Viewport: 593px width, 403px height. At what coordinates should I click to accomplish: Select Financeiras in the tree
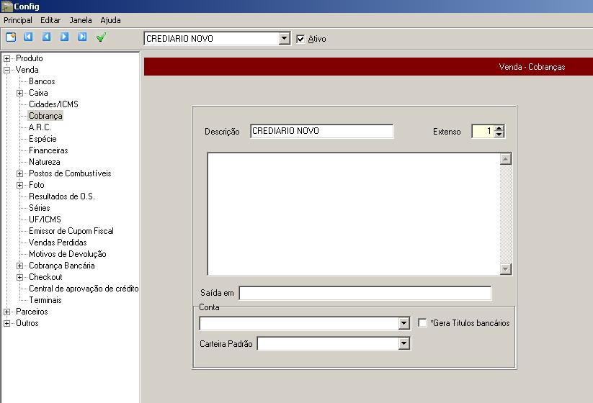pos(48,150)
